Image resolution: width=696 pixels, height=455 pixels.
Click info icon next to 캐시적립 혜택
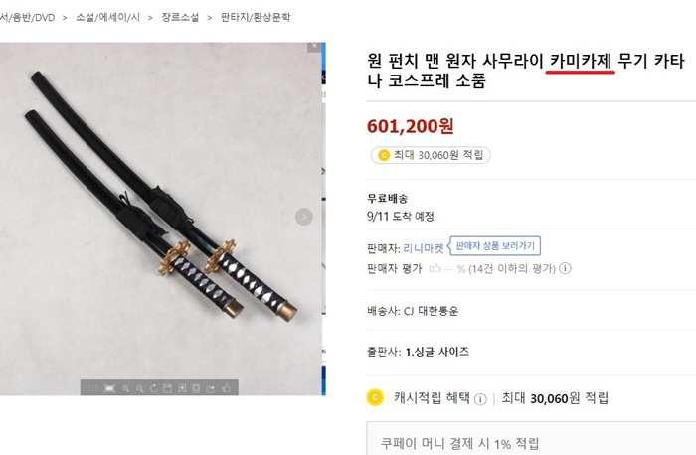coord(480,399)
